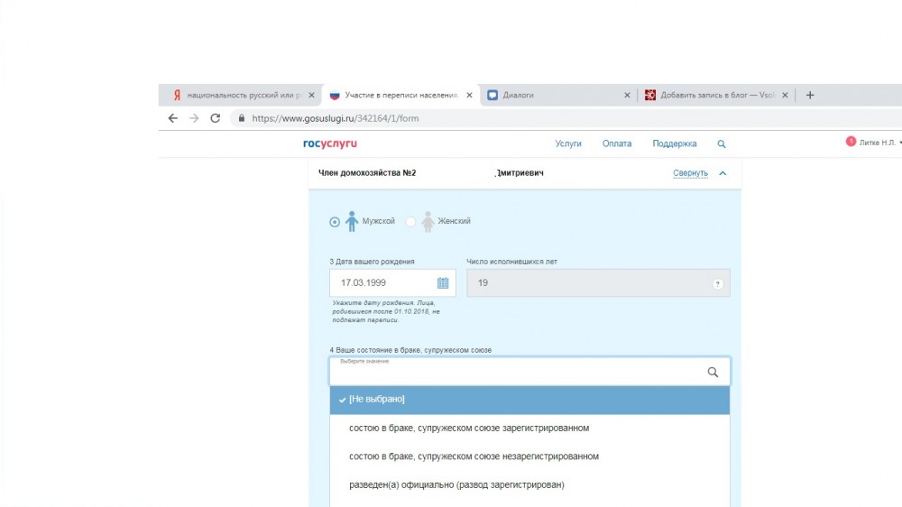The image size is (902, 507).
Task: Collapse member section with chevron arrow
Action: coord(723,174)
